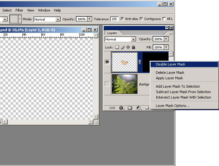The image size is (219, 166).
Task: Choose Delete Layer Mask
Action: (x=184, y=73)
